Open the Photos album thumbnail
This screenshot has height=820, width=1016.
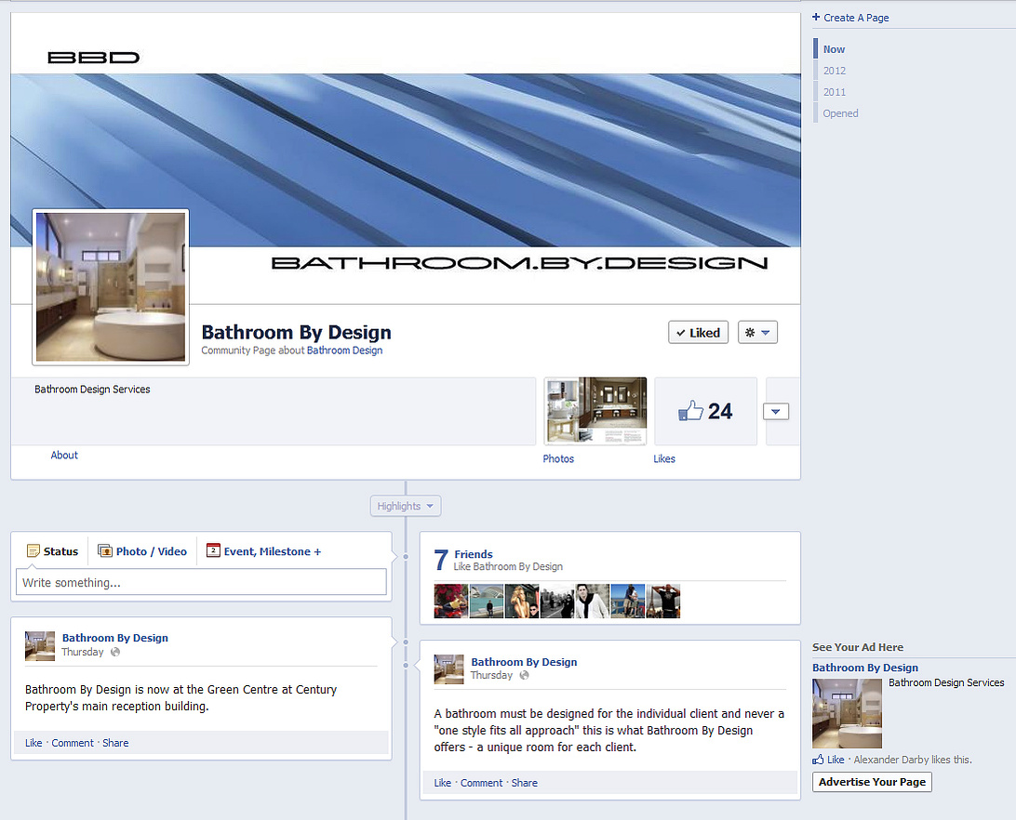595,411
